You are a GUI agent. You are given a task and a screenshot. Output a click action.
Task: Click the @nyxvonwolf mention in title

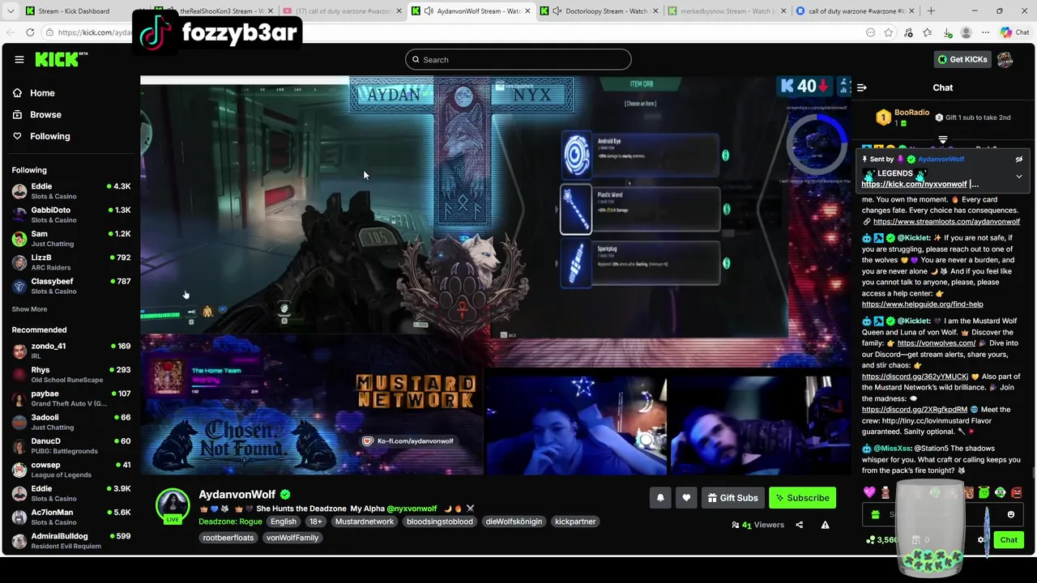(412, 509)
